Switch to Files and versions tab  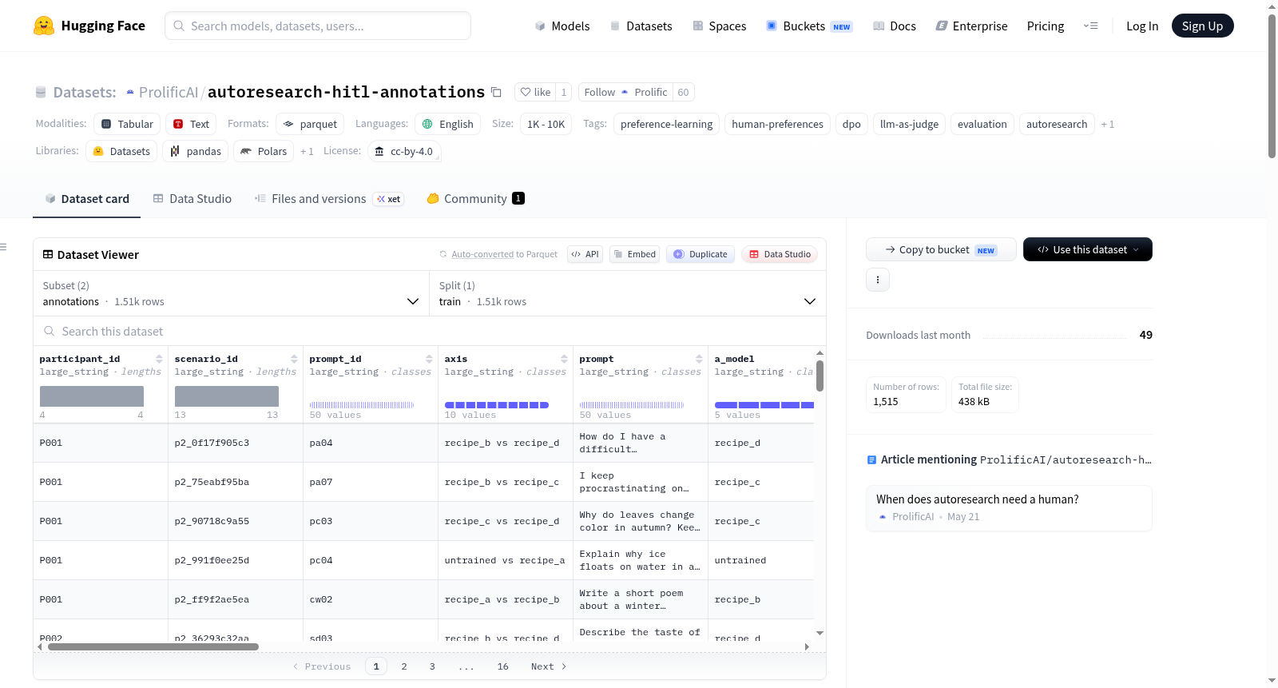[328, 199]
